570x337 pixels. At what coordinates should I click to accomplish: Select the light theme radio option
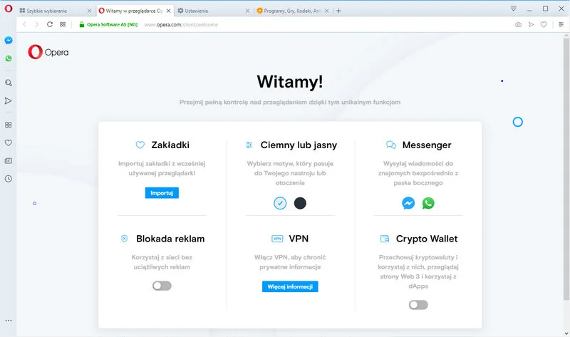[x=281, y=203]
